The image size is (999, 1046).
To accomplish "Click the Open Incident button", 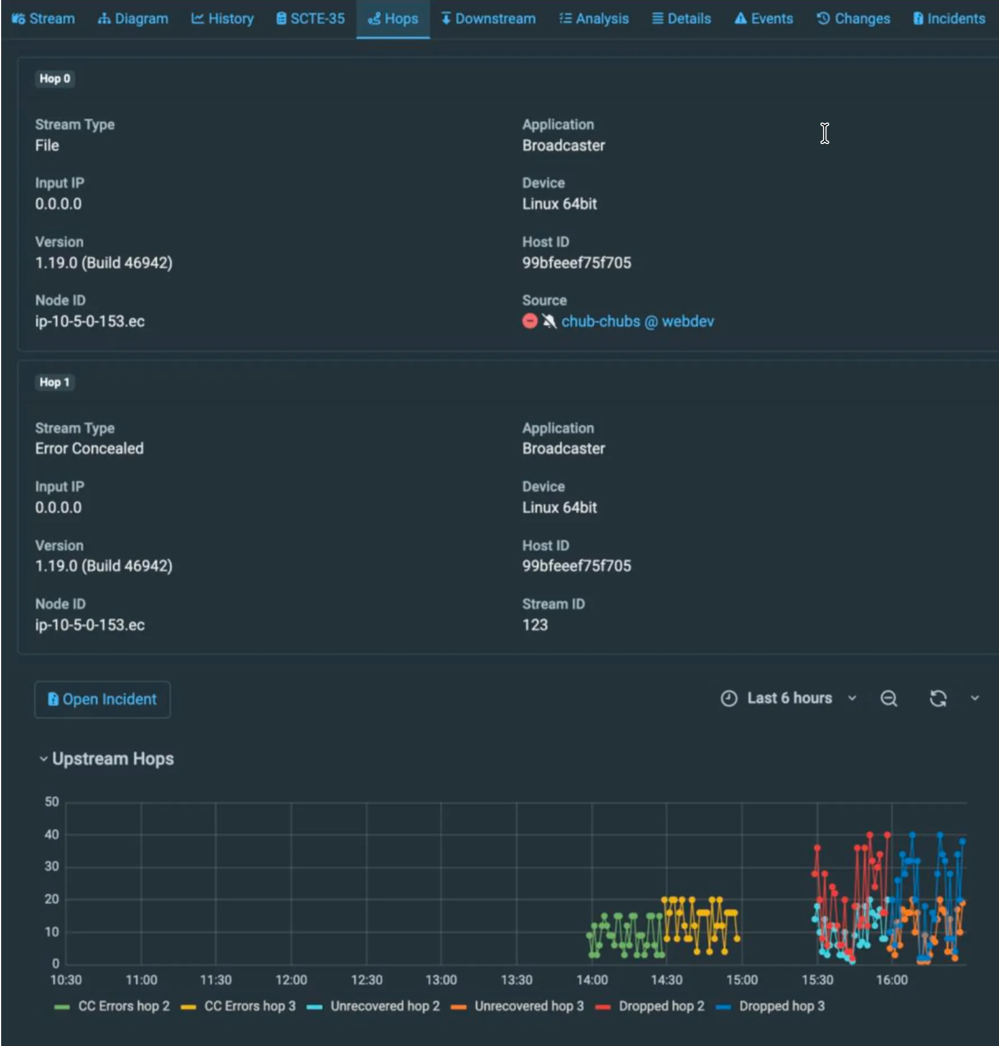I will click(102, 699).
